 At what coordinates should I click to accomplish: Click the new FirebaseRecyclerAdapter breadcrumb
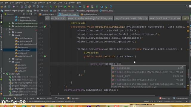point(90,18)
